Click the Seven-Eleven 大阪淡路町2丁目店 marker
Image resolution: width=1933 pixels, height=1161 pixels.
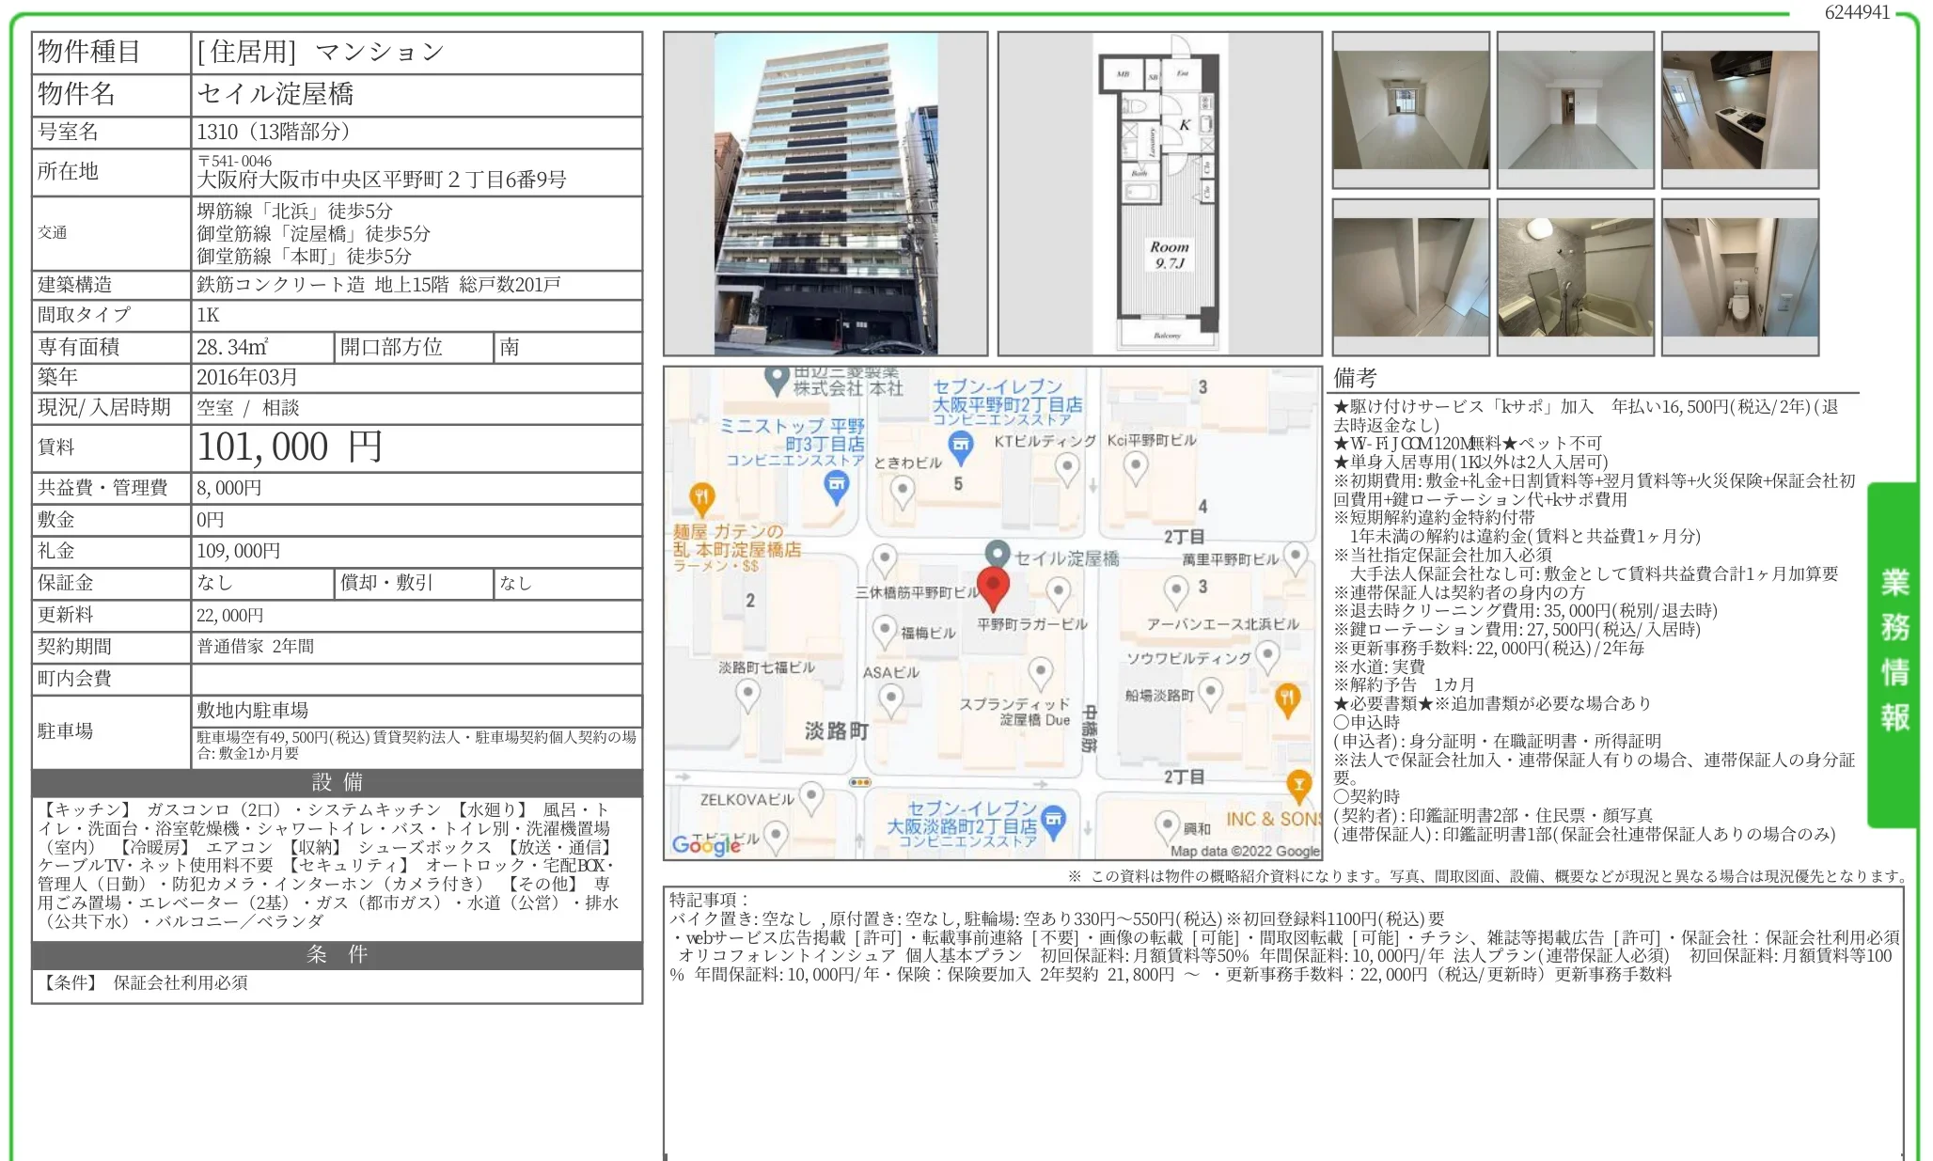[x=1054, y=820]
